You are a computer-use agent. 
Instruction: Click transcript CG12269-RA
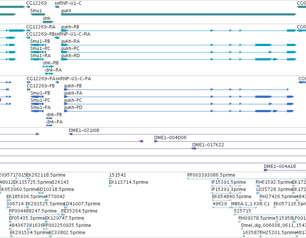tap(28, 31)
